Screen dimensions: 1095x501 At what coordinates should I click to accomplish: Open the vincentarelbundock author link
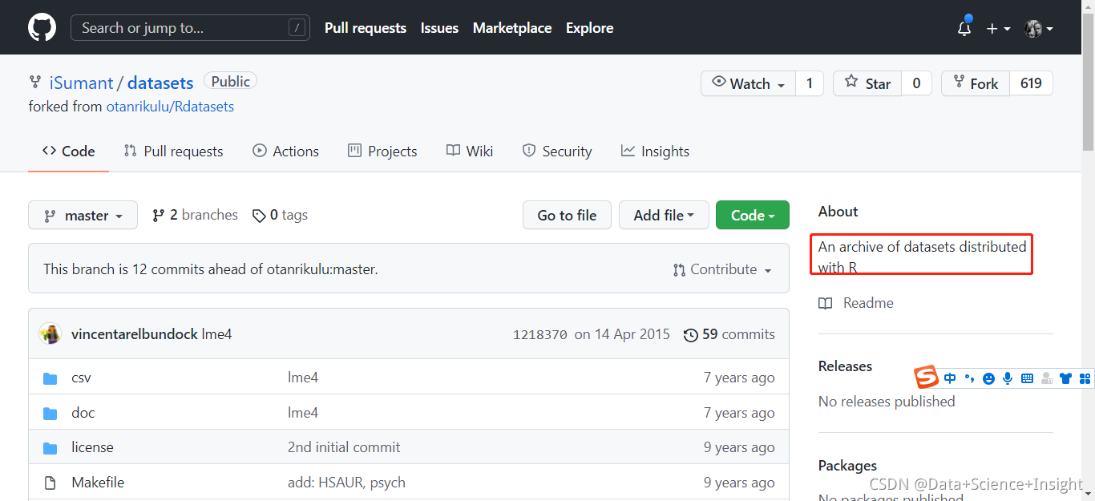click(134, 334)
